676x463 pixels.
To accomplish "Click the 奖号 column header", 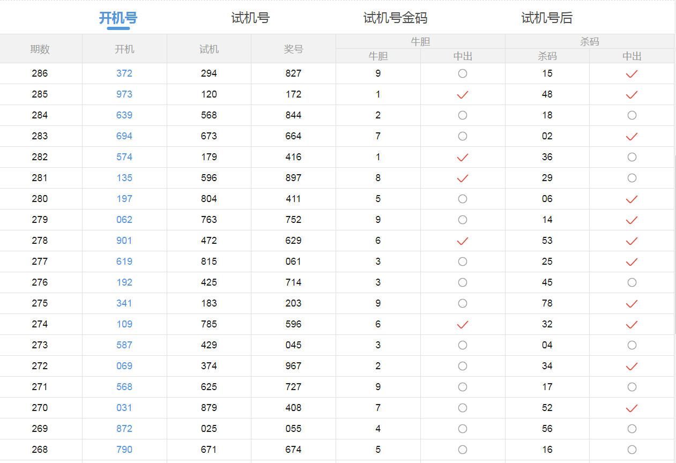I will click(293, 49).
